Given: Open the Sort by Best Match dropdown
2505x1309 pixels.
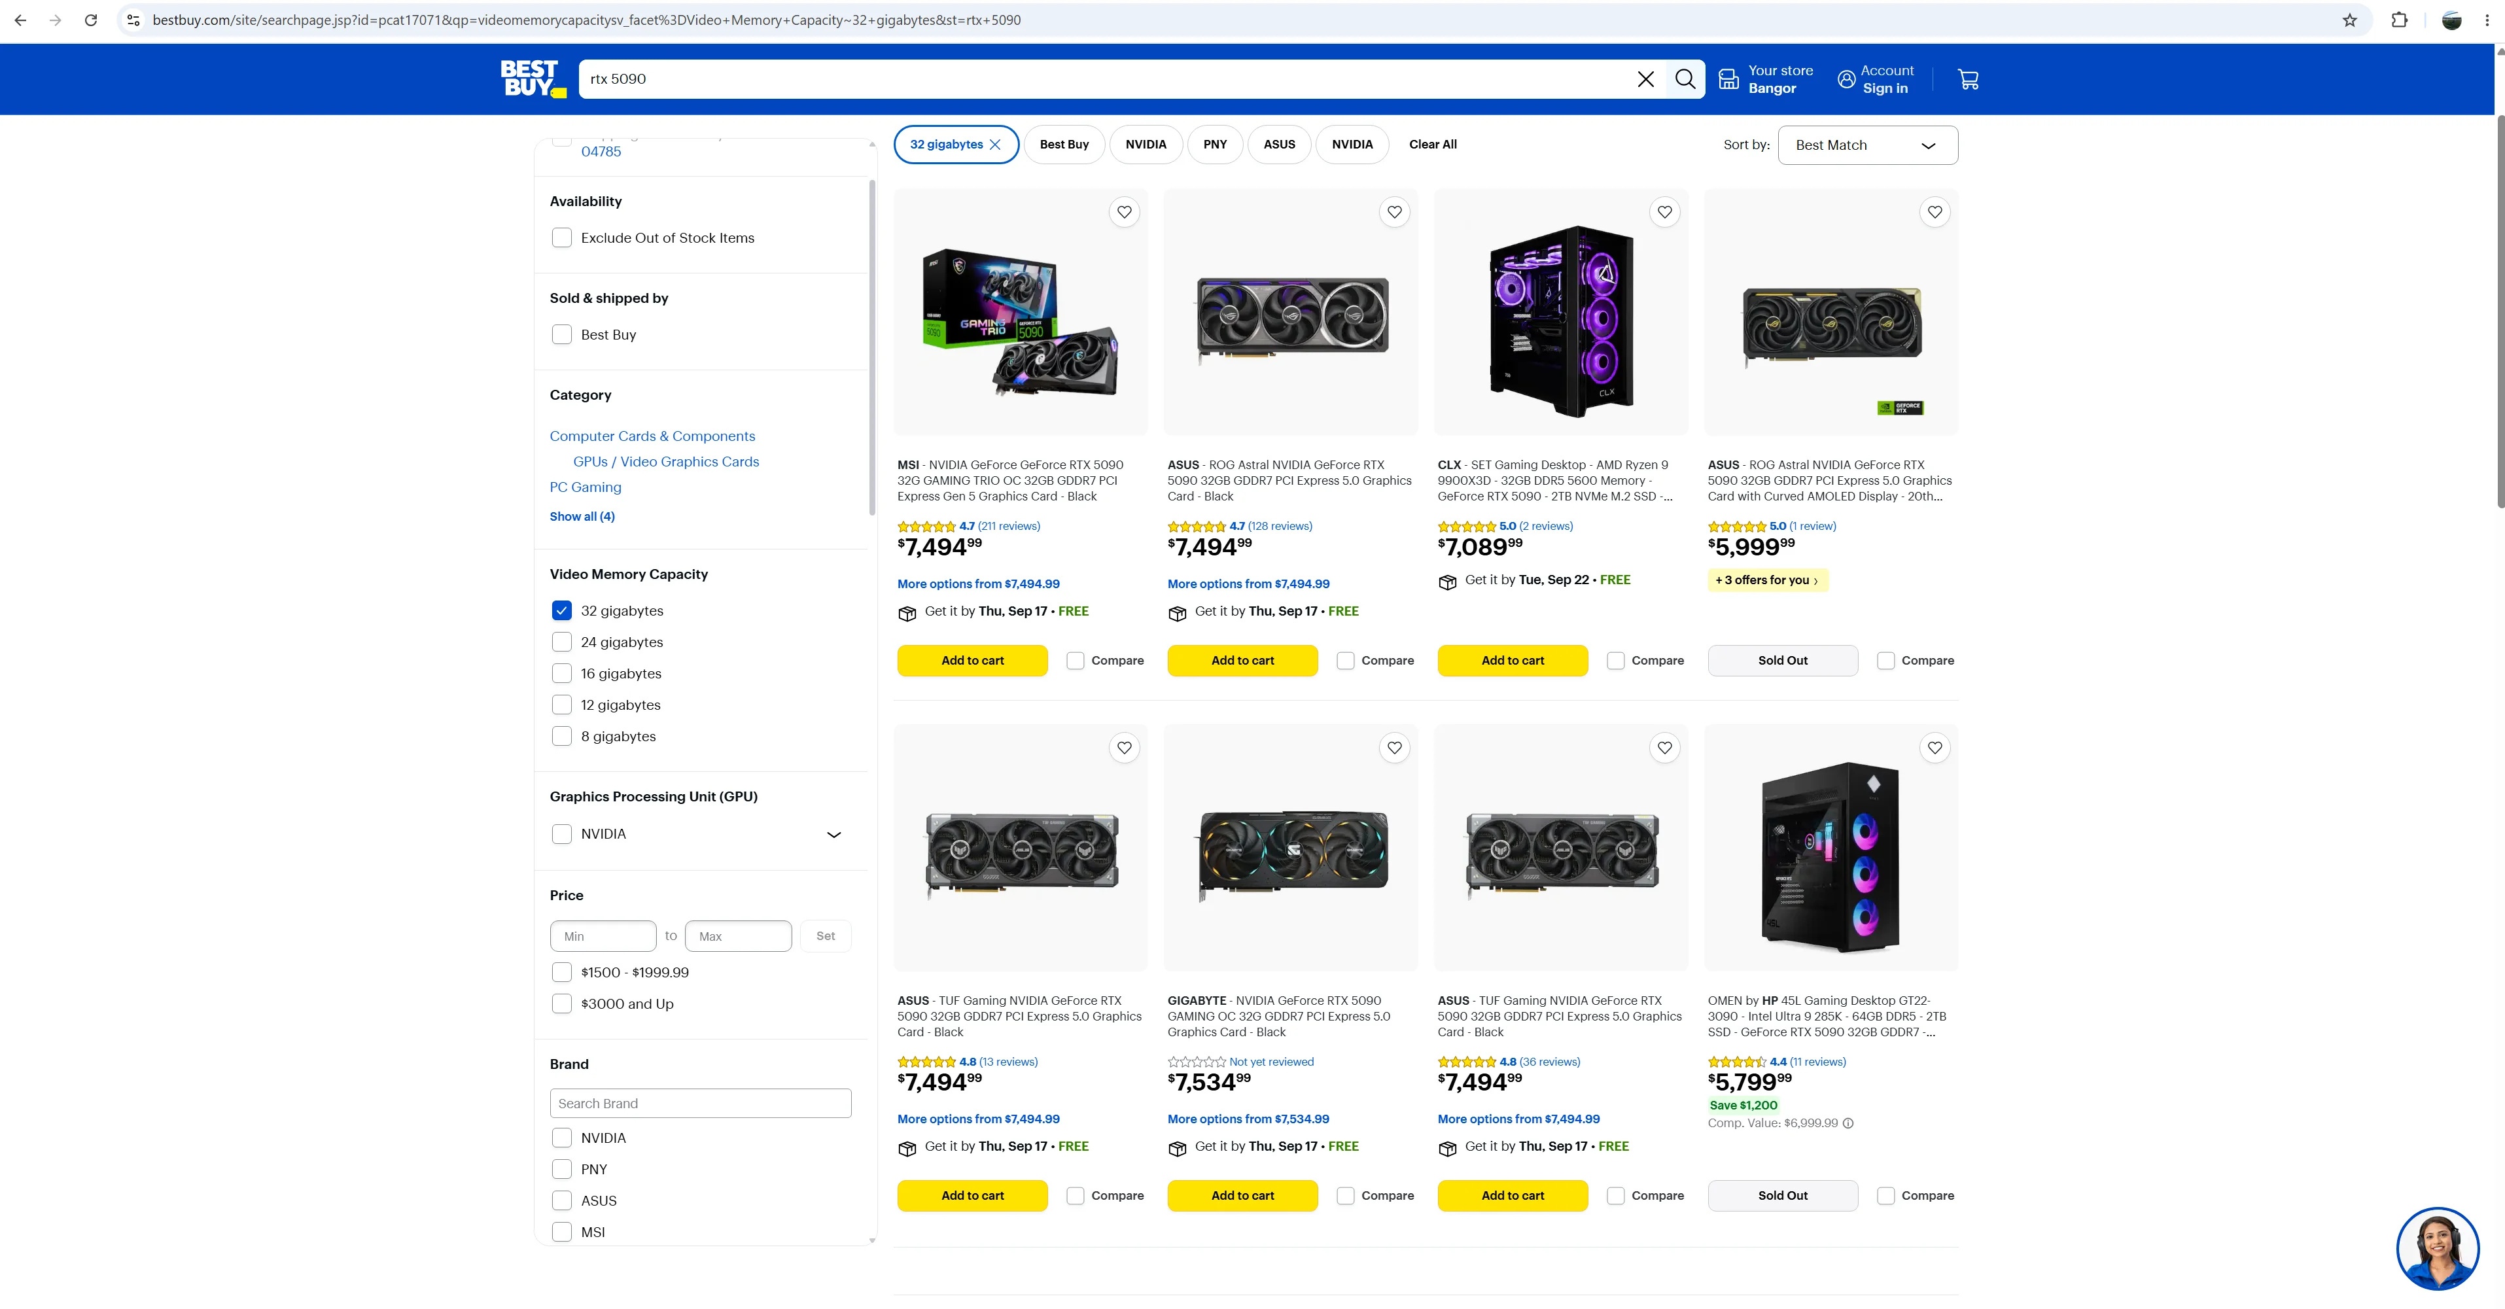Looking at the screenshot, I should (1867, 145).
